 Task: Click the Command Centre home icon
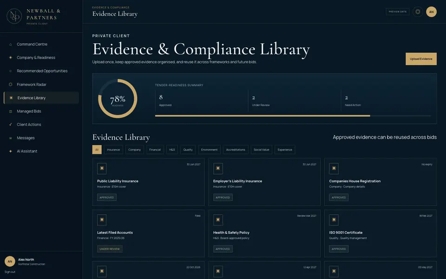pos(11,45)
